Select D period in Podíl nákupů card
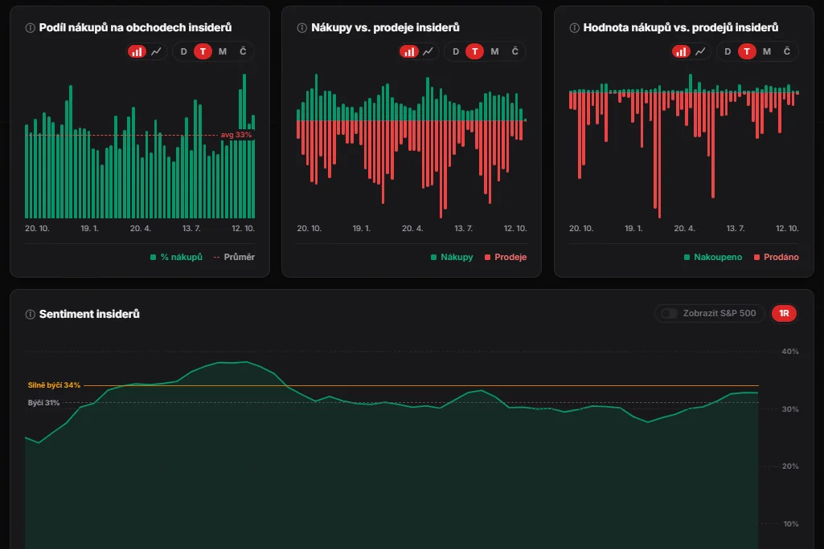Image resolution: width=824 pixels, height=549 pixels. 183,51
